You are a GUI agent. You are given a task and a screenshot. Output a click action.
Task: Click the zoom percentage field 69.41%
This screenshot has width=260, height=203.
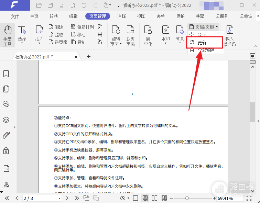coord(230,198)
